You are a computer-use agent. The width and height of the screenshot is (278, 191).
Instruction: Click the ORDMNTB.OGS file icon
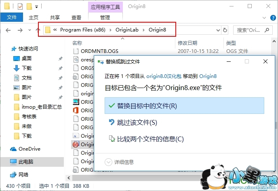tap(76, 51)
